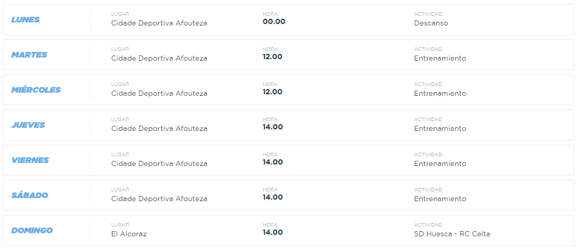
Task: Select the DOMINGO day heading
Action: pyautogui.click(x=32, y=231)
